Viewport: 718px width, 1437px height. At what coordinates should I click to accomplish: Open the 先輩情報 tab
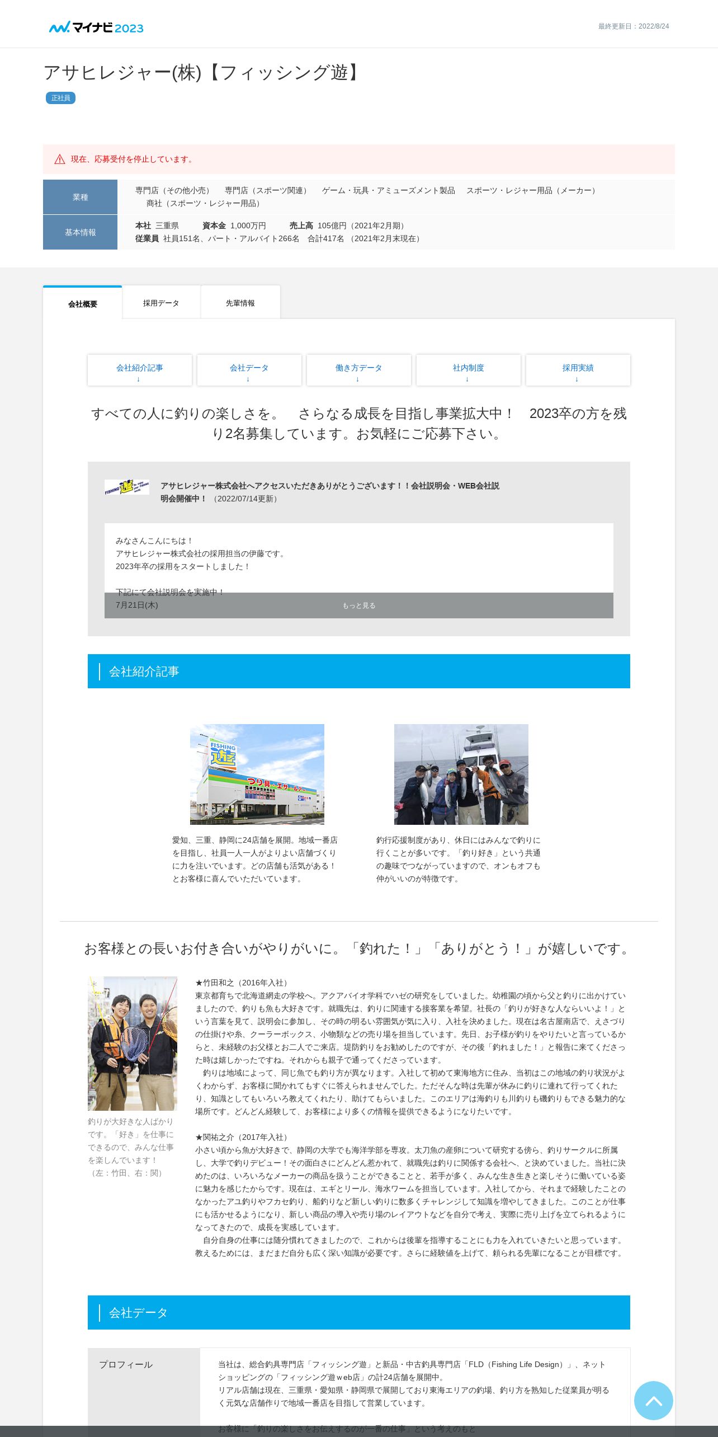pos(240,303)
